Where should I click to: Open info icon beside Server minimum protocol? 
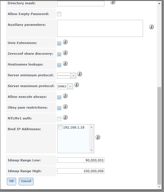80,74
